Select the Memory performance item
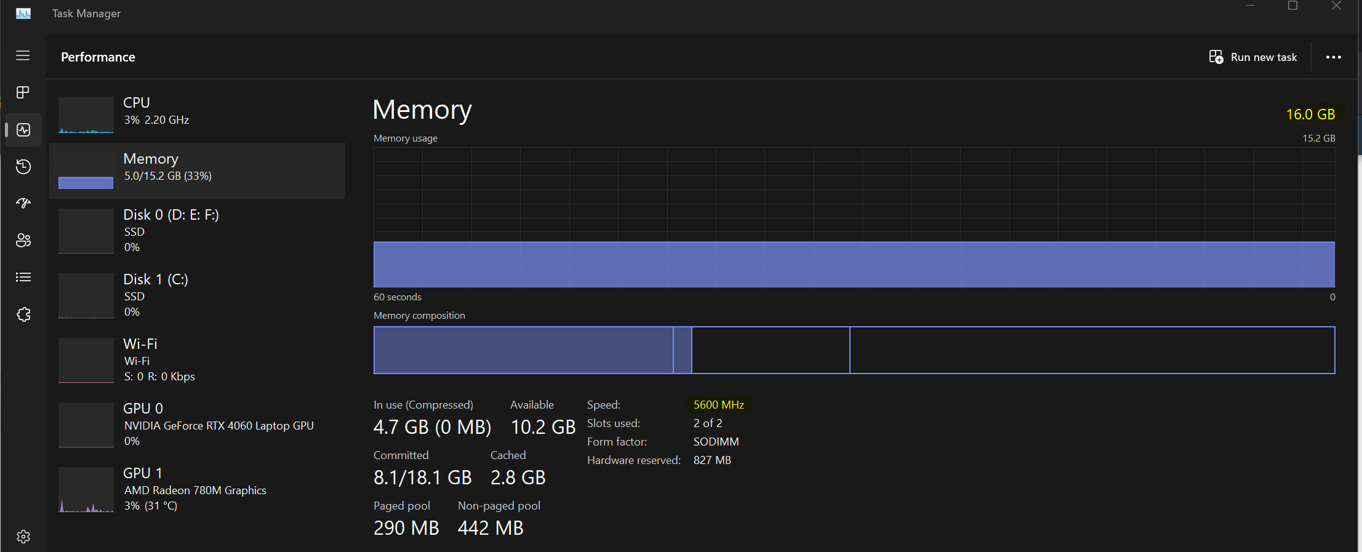1362x552 pixels. pyautogui.click(x=197, y=170)
